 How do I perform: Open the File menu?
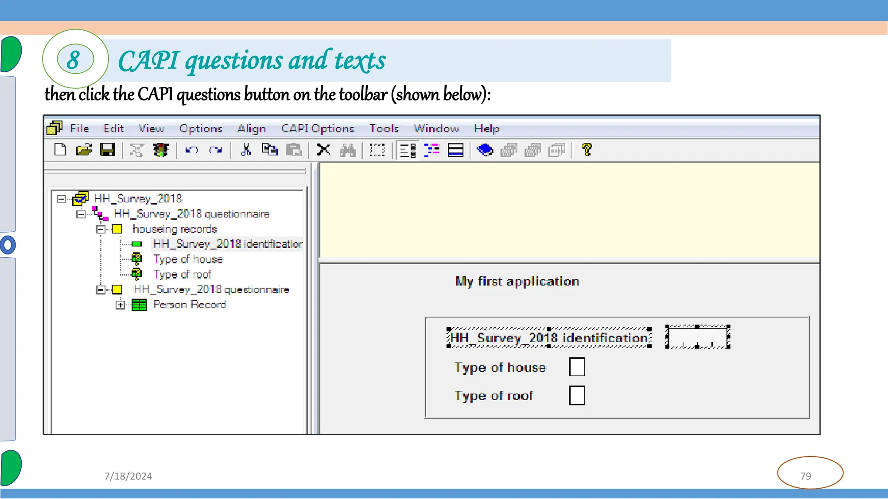[79, 129]
